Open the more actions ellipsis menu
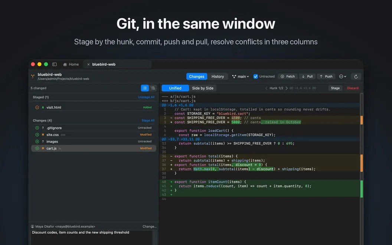392x245 pixels. click(343, 76)
